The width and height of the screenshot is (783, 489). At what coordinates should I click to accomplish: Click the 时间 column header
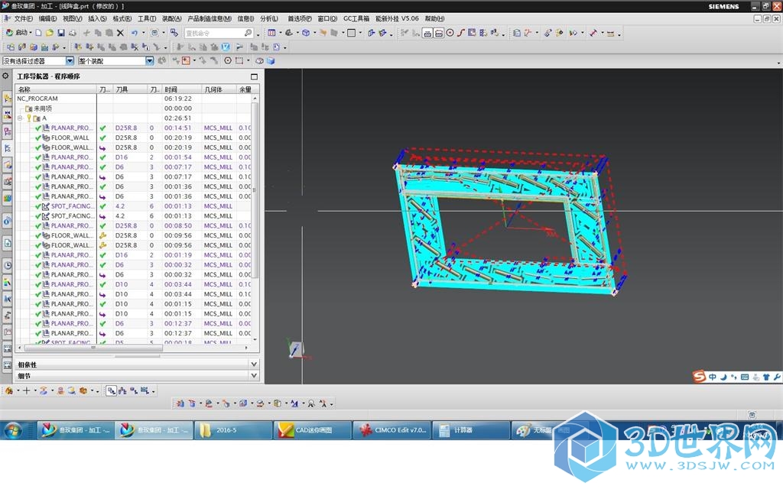pyautogui.click(x=182, y=89)
